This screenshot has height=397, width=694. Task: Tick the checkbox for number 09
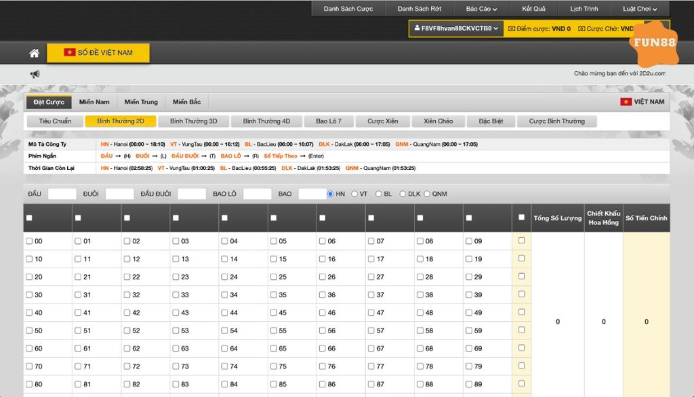pyautogui.click(x=469, y=241)
